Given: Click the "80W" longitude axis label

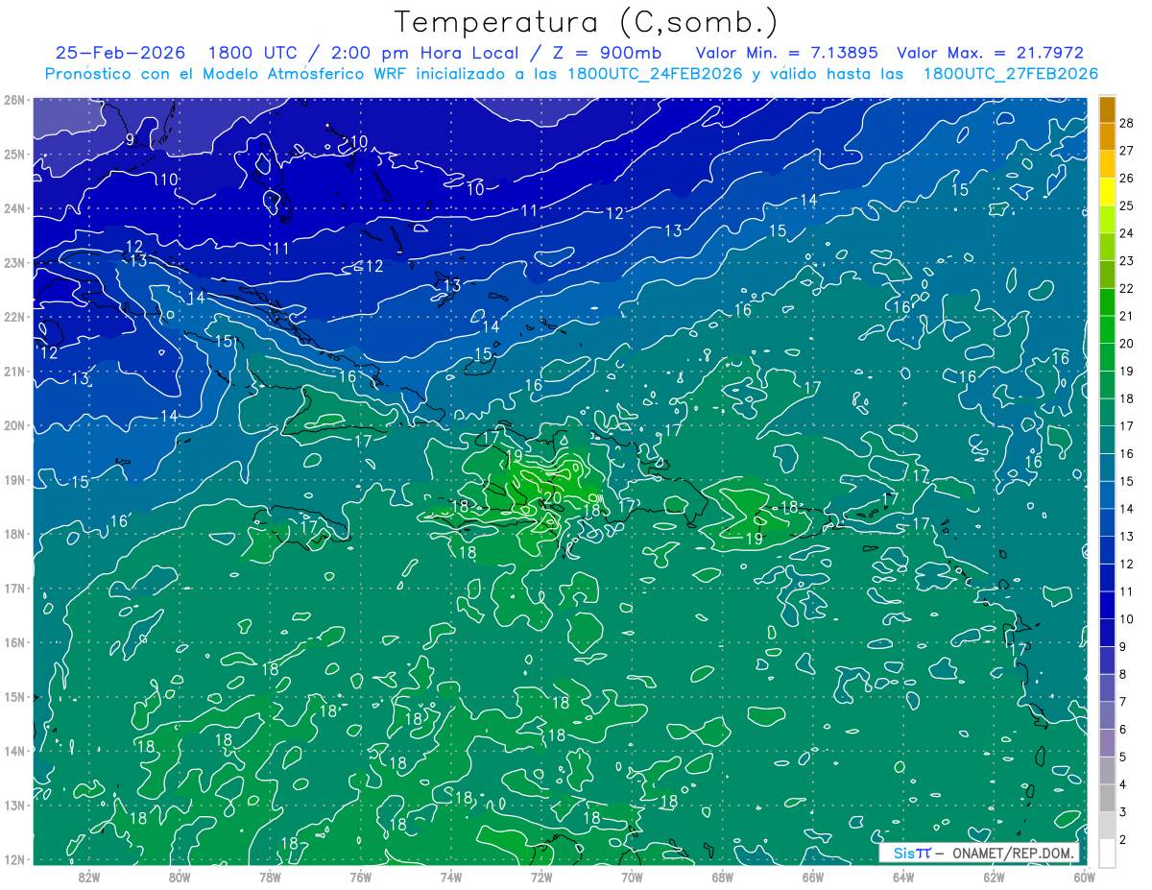Looking at the screenshot, I should [179, 877].
